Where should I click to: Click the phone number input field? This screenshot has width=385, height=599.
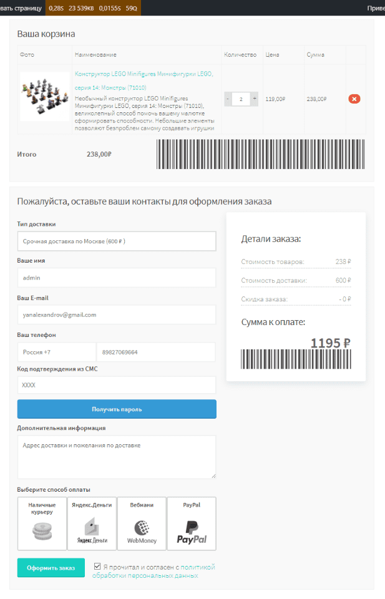(x=155, y=352)
